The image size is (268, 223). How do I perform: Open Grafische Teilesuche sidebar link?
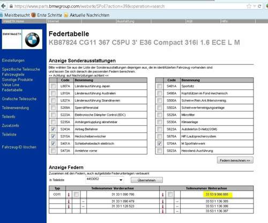point(19,99)
